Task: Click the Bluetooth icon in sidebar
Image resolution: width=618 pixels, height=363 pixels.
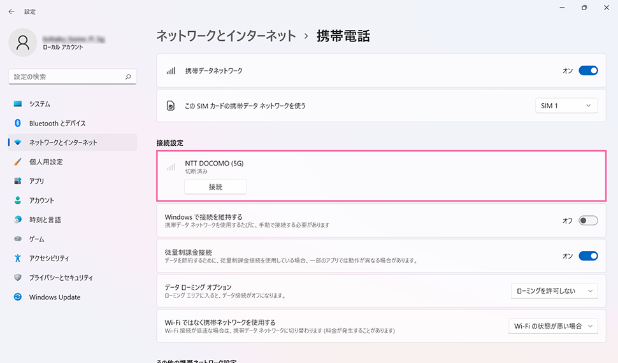Action: pyautogui.click(x=18, y=124)
